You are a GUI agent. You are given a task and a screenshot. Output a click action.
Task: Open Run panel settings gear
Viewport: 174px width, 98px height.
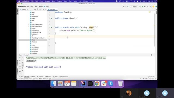pos(151,55)
